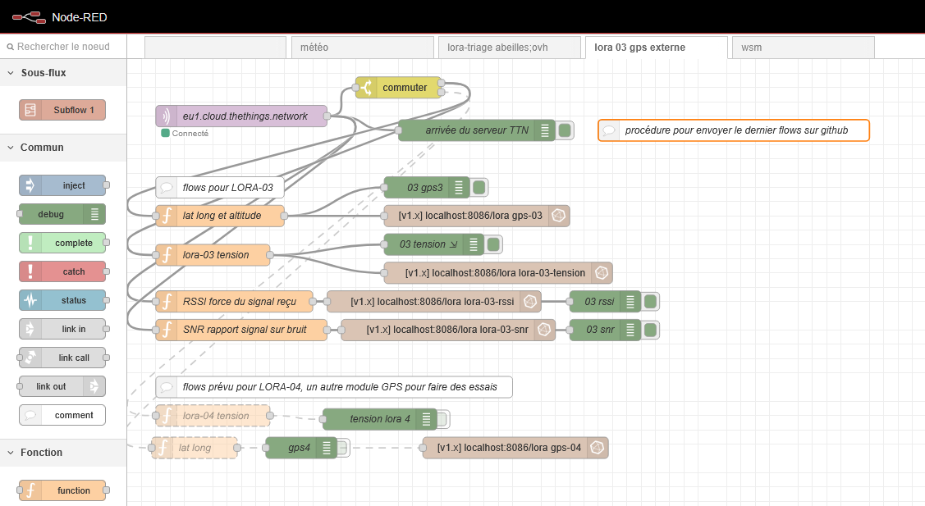Switch to the météo tab
The image size is (925, 506).
[x=363, y=48]
